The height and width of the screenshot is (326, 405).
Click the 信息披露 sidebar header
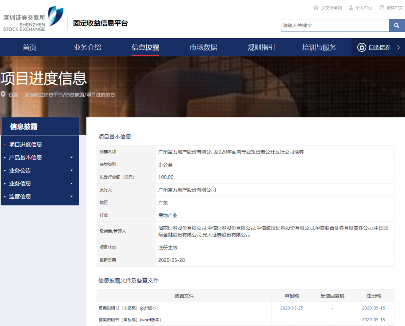coord(40,126)
